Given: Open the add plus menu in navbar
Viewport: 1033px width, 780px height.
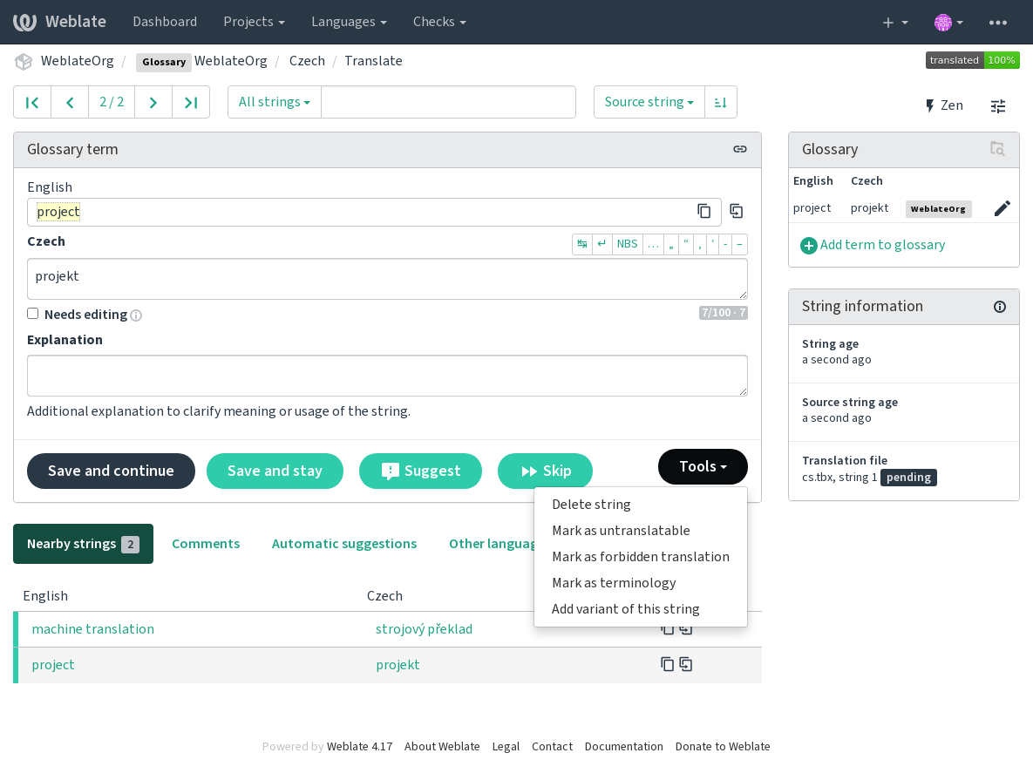Looking at the screenshot, I should pyautogui.click(x=894, y=23).
